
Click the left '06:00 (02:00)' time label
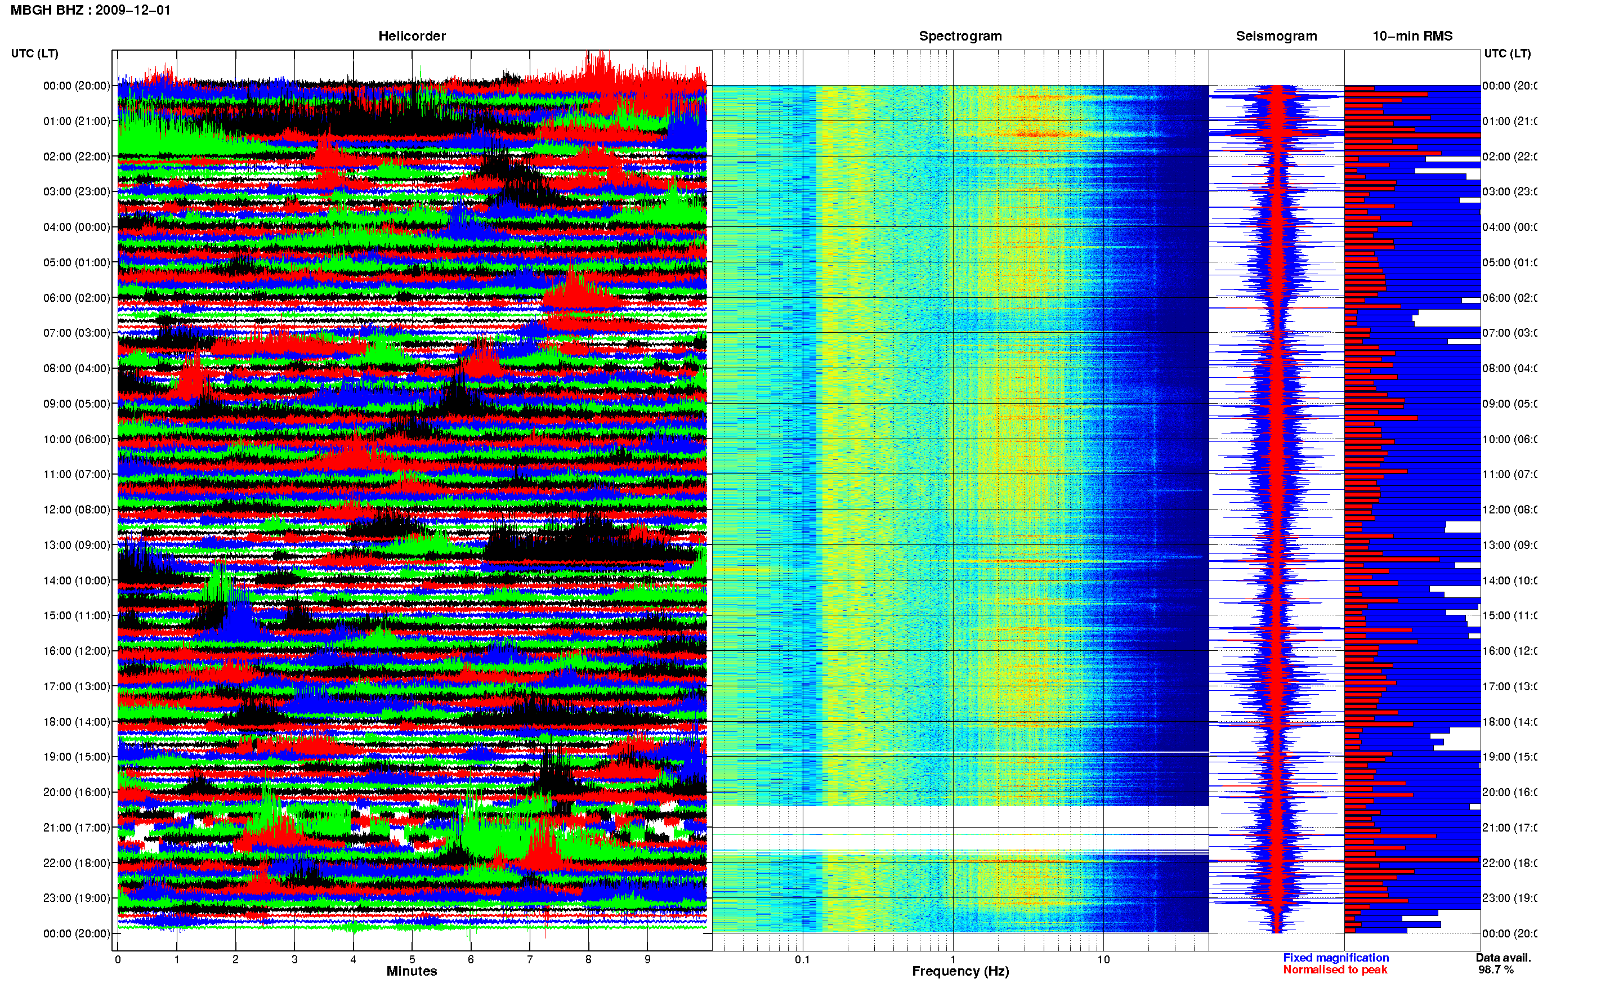(x=77, y=298)
